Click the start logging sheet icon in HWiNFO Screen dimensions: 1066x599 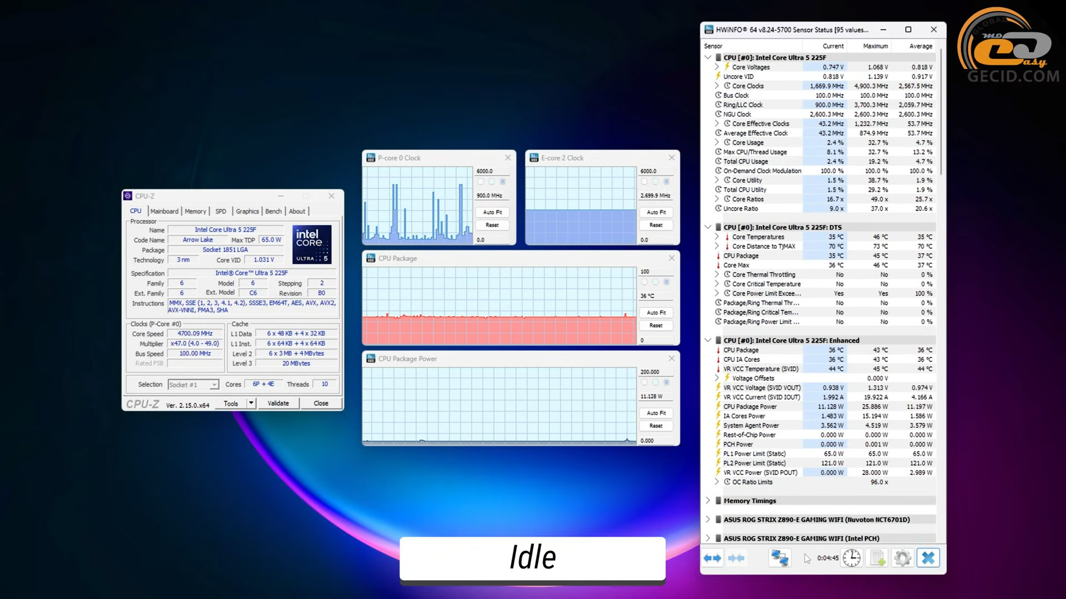click(x=877, y=558)
